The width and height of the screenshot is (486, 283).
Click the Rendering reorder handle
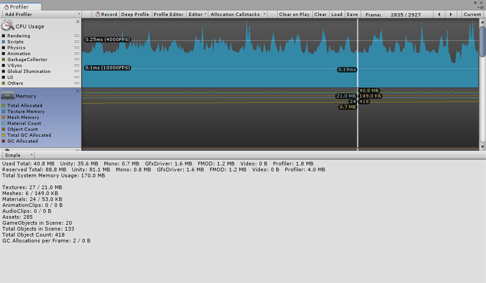77,36
